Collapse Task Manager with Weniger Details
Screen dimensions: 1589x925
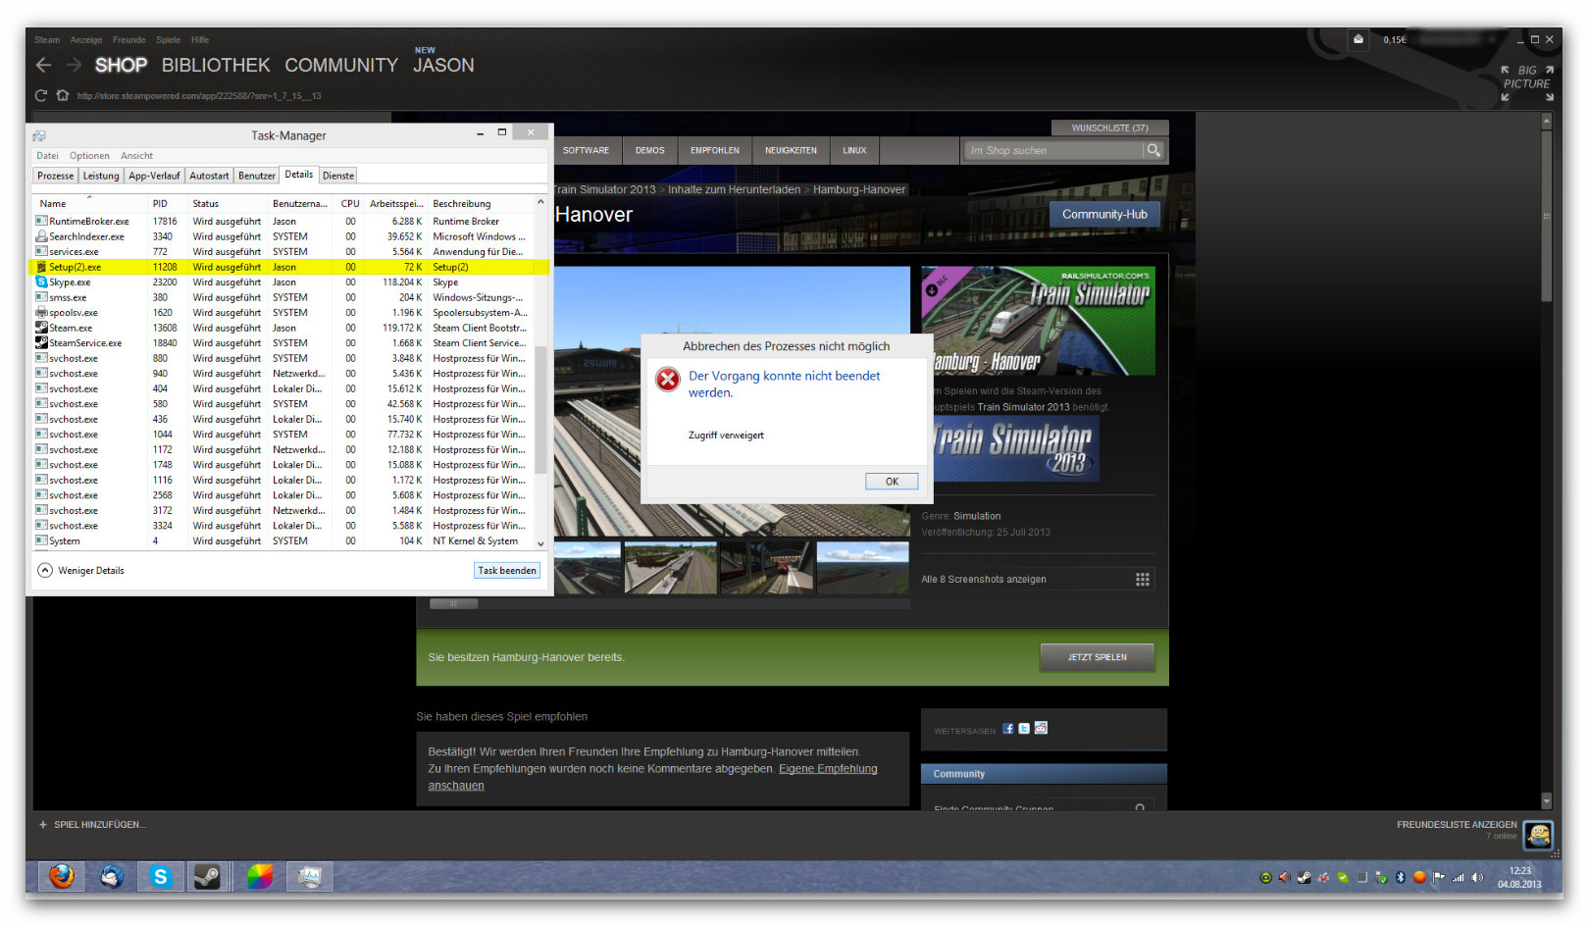[81, 570]
